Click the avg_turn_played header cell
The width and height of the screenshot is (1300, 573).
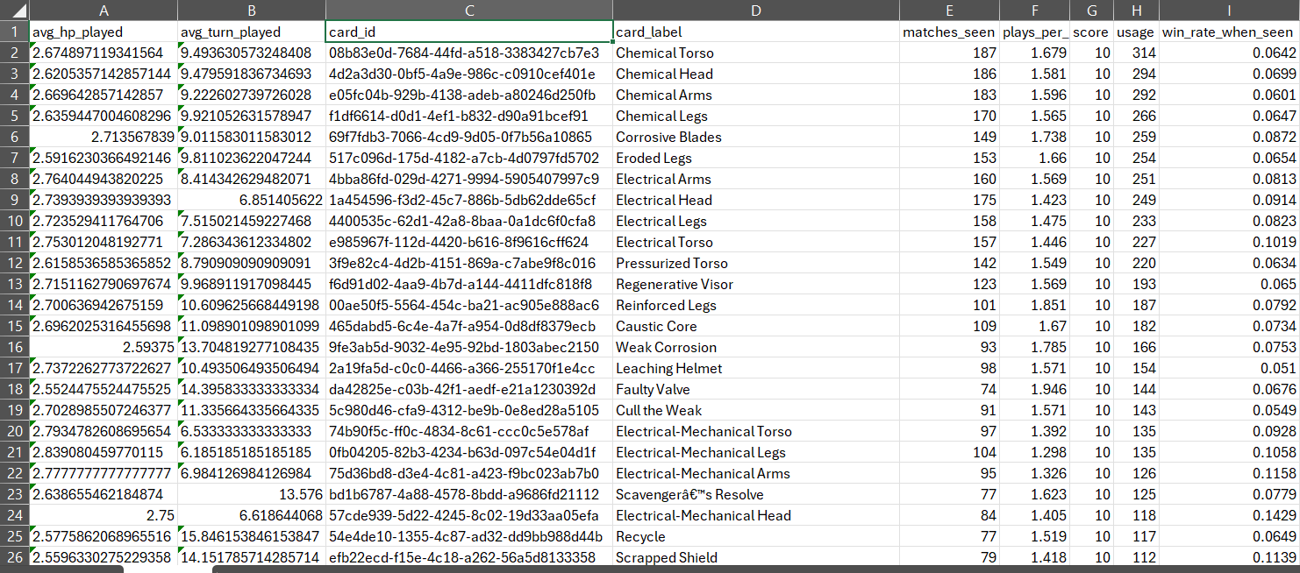point(252,32)
